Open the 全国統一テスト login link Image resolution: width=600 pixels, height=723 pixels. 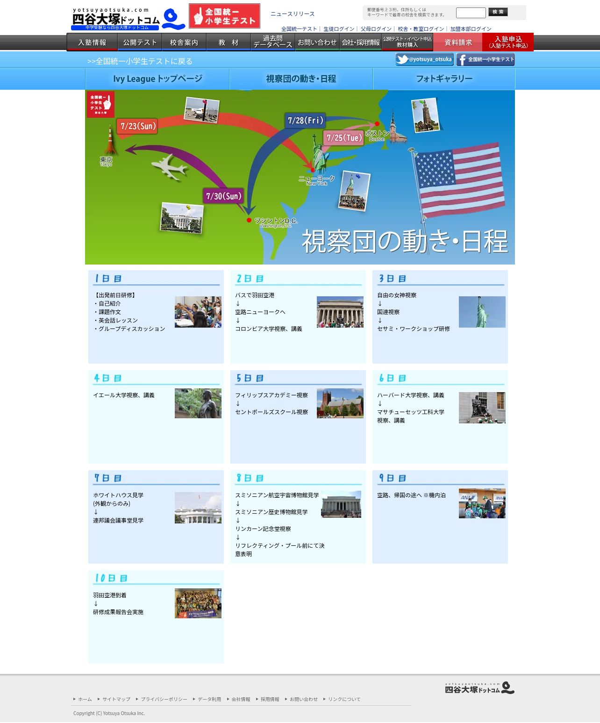299,29
